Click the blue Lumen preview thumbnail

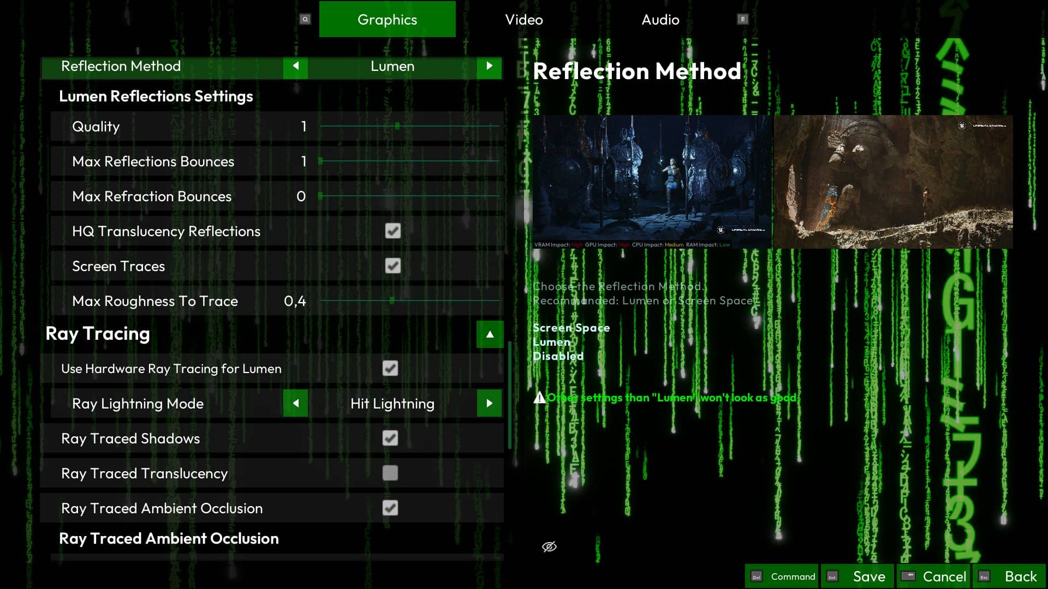point(653,182)
